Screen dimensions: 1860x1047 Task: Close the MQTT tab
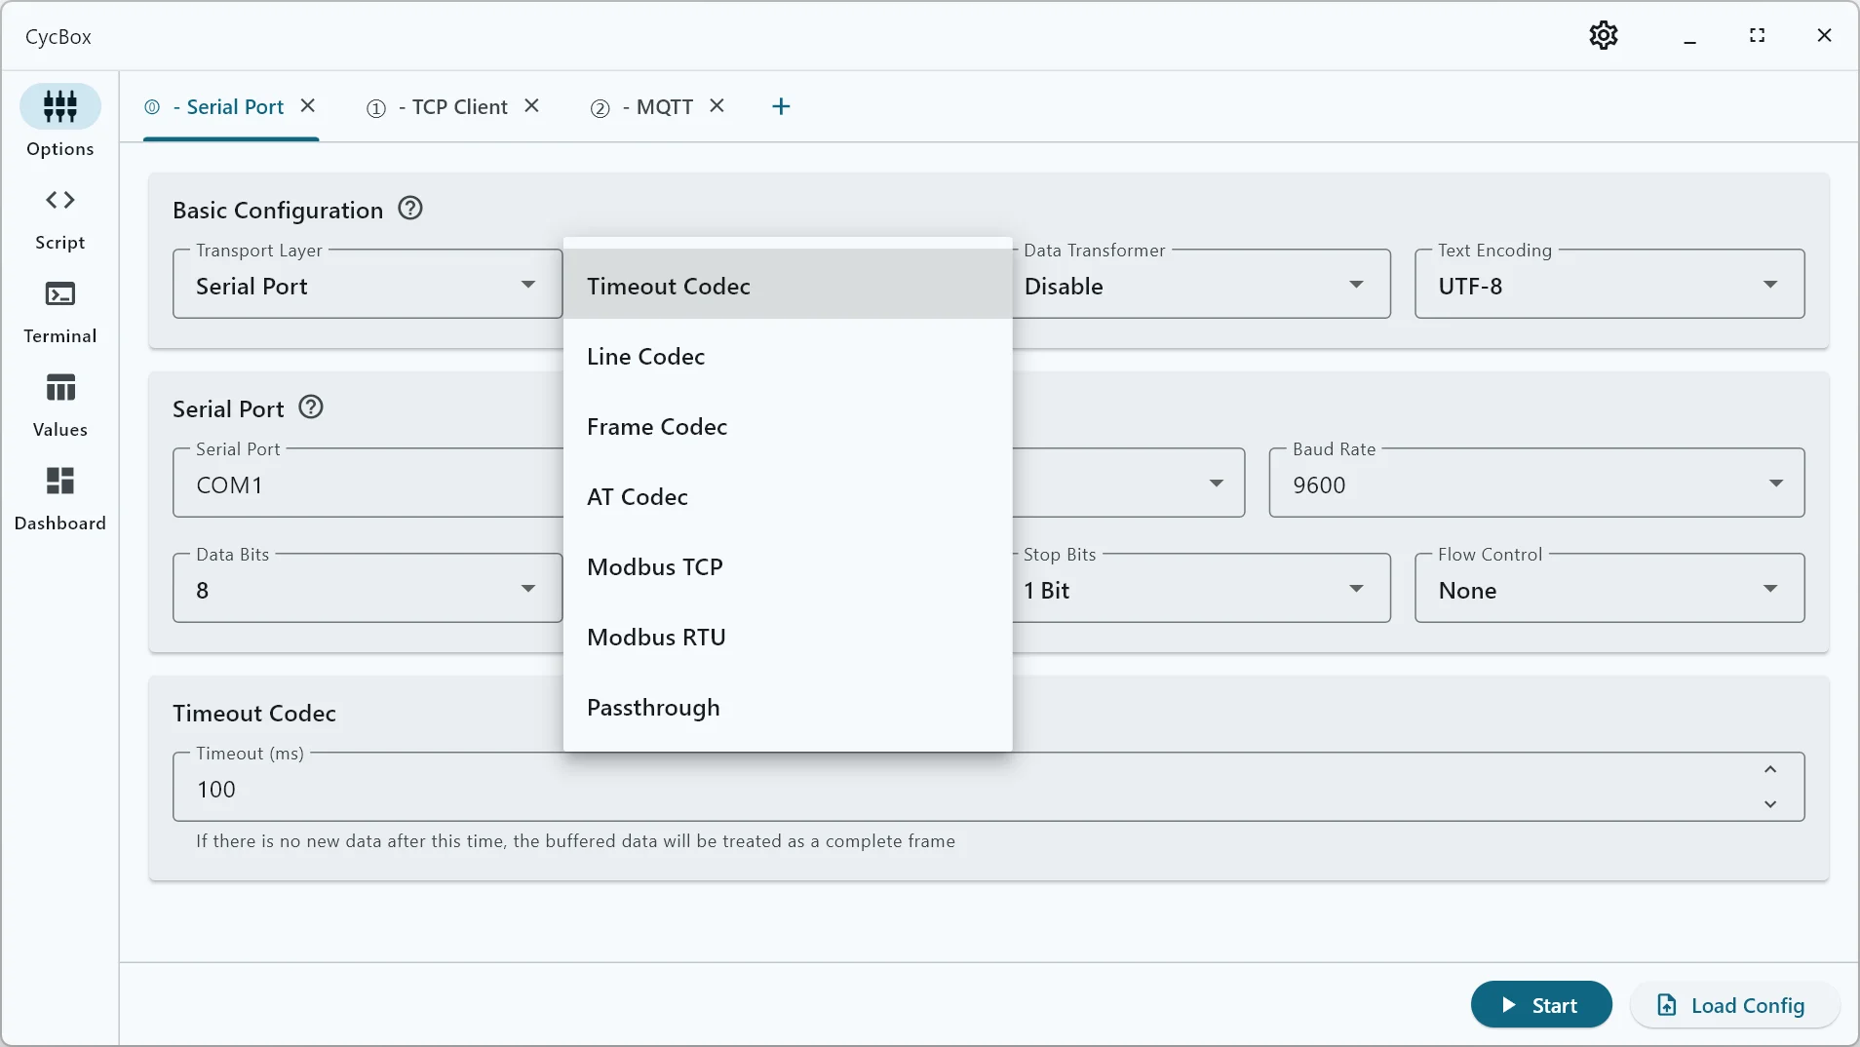click(x=717, y=106)
